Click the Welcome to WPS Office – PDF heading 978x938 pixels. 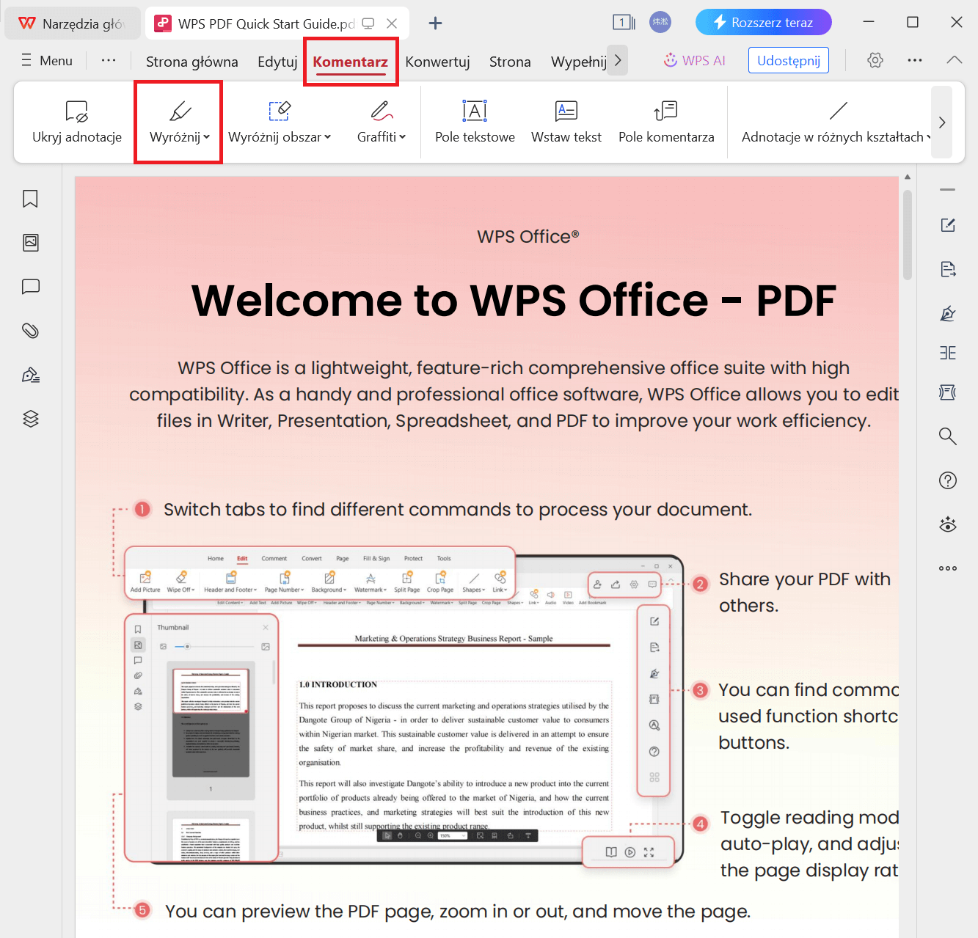pyautogui.click(x=514, y=301)
